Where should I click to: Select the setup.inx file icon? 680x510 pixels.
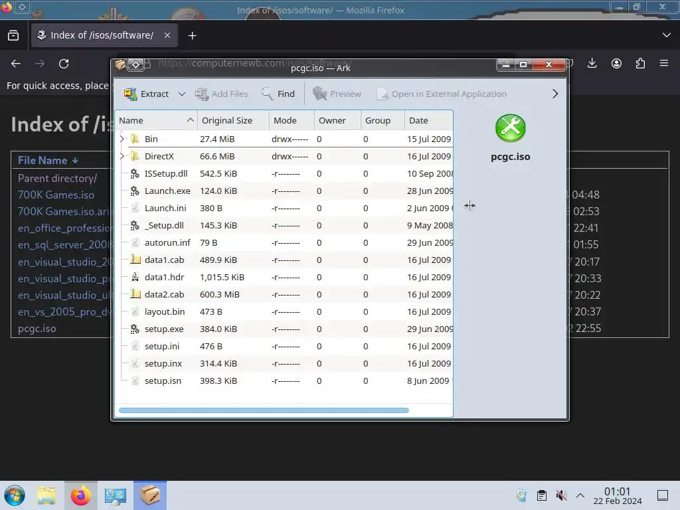135,363
